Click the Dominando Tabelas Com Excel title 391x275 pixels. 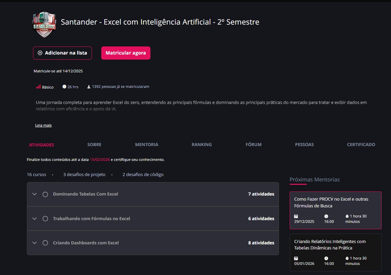point(85,194)
